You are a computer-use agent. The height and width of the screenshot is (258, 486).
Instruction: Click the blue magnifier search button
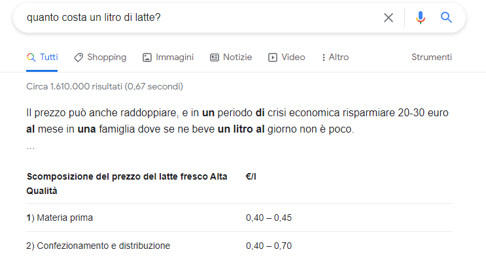pyautogui.click(x=446, y=18)
